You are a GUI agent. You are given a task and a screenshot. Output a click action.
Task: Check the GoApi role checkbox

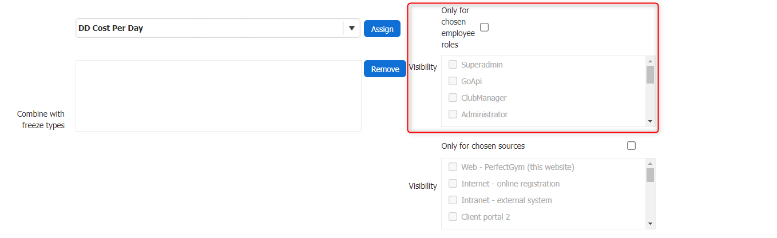tap(453, 81)
